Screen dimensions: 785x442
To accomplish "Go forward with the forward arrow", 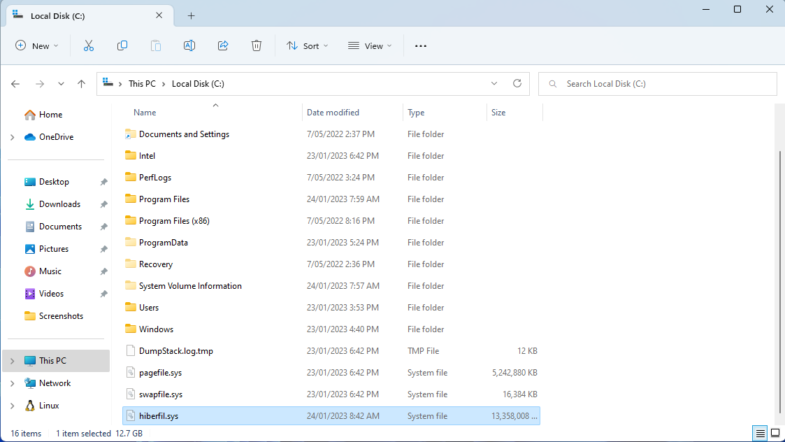I will 40,84.
